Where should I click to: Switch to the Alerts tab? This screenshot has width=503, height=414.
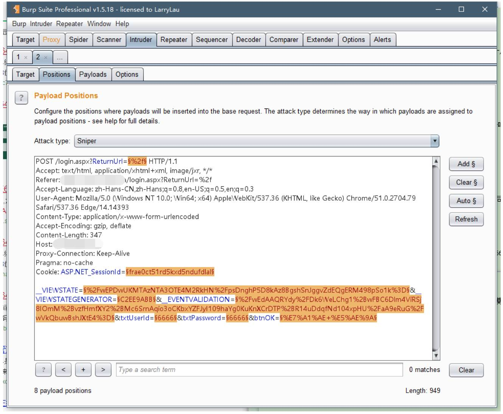coord(382,40)
